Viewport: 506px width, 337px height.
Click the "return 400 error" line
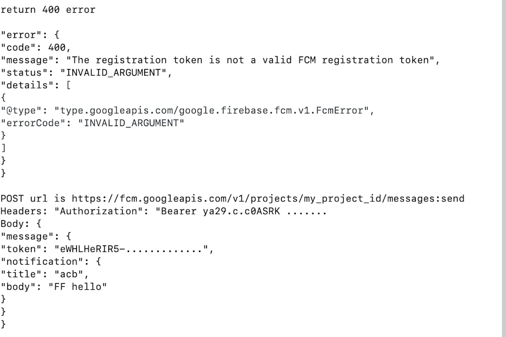(48, 10)
